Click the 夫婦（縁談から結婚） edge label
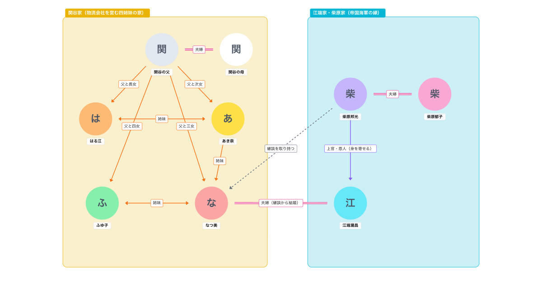The width and height of the screenshot is (542, 284). [281, 203]
